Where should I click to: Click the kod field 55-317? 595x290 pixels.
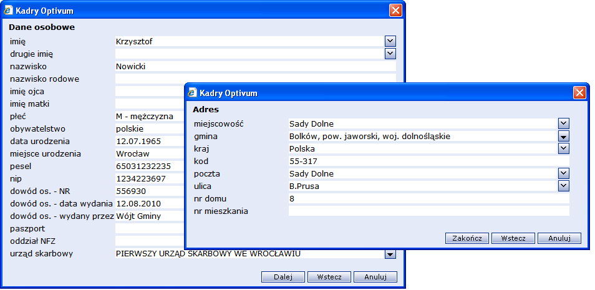(x=429, y=161)
